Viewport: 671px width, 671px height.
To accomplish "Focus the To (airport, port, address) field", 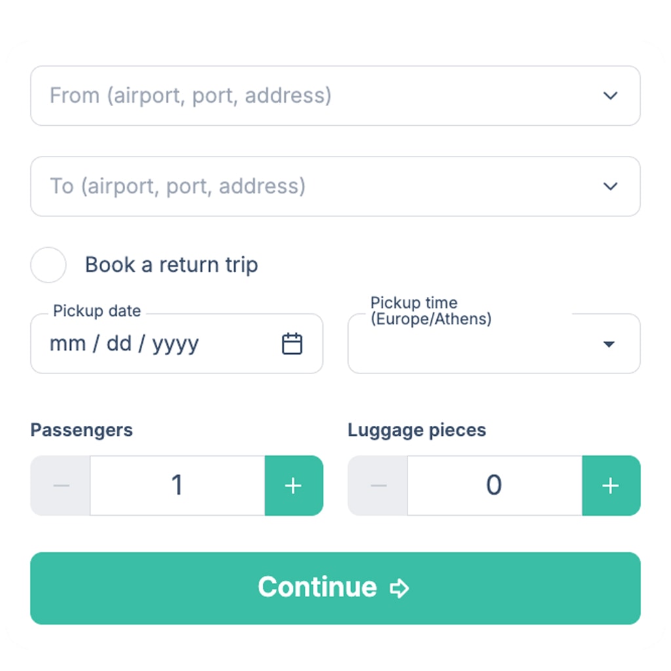I will (315, 187).
